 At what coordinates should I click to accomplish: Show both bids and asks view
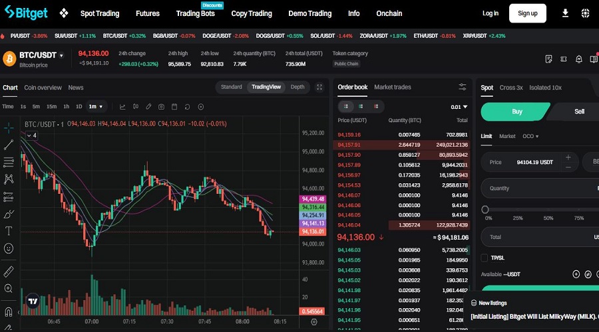[x=345, y=106]
